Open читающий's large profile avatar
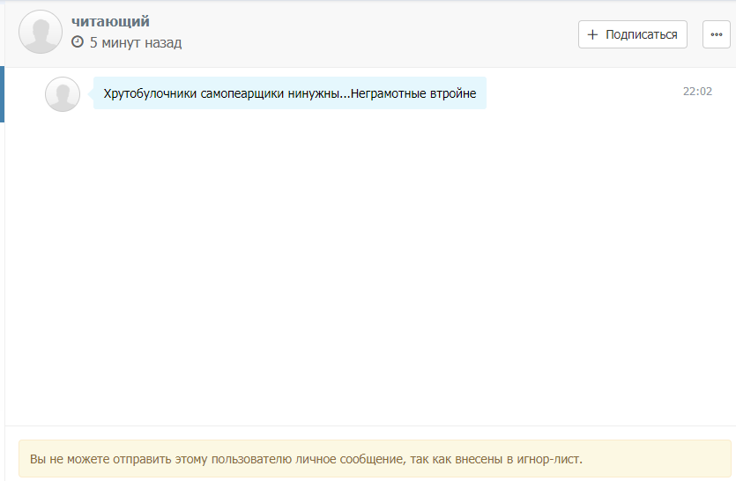Image resolution: width=736 pixels, height=481 pixels. (41, 32)
